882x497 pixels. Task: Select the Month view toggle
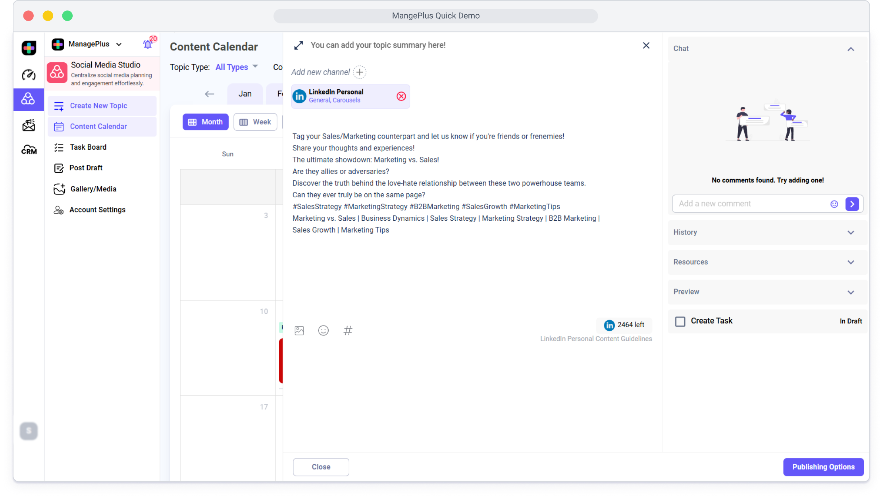(205, 122)
